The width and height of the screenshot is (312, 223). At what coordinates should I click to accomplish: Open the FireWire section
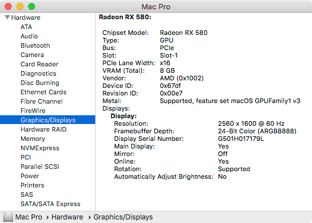click(33, 111)
